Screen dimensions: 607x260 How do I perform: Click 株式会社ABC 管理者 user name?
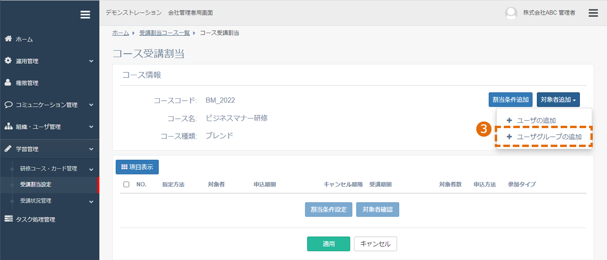point(549,13)
